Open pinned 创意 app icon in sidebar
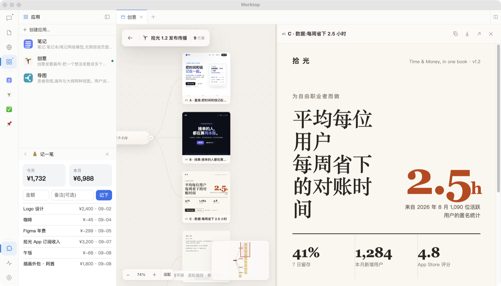 point(9,95)
